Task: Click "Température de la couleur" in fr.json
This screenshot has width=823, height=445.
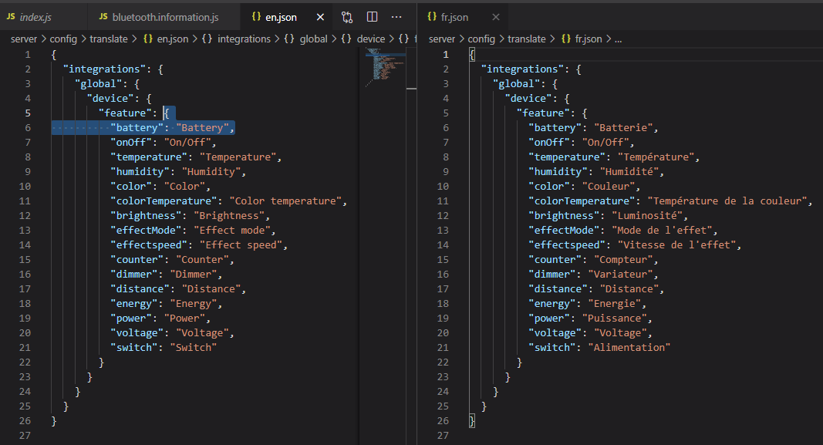Action: (x=727, y=201)
